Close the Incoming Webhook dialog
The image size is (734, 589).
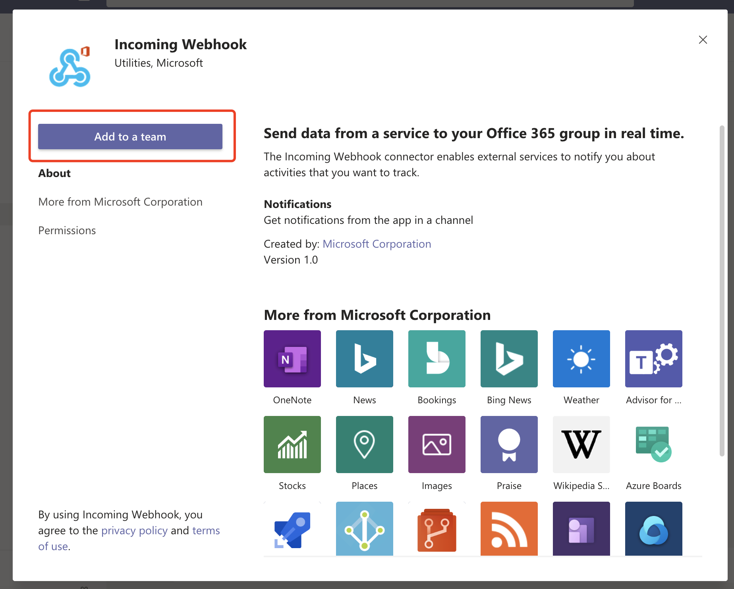coord(703,40)
